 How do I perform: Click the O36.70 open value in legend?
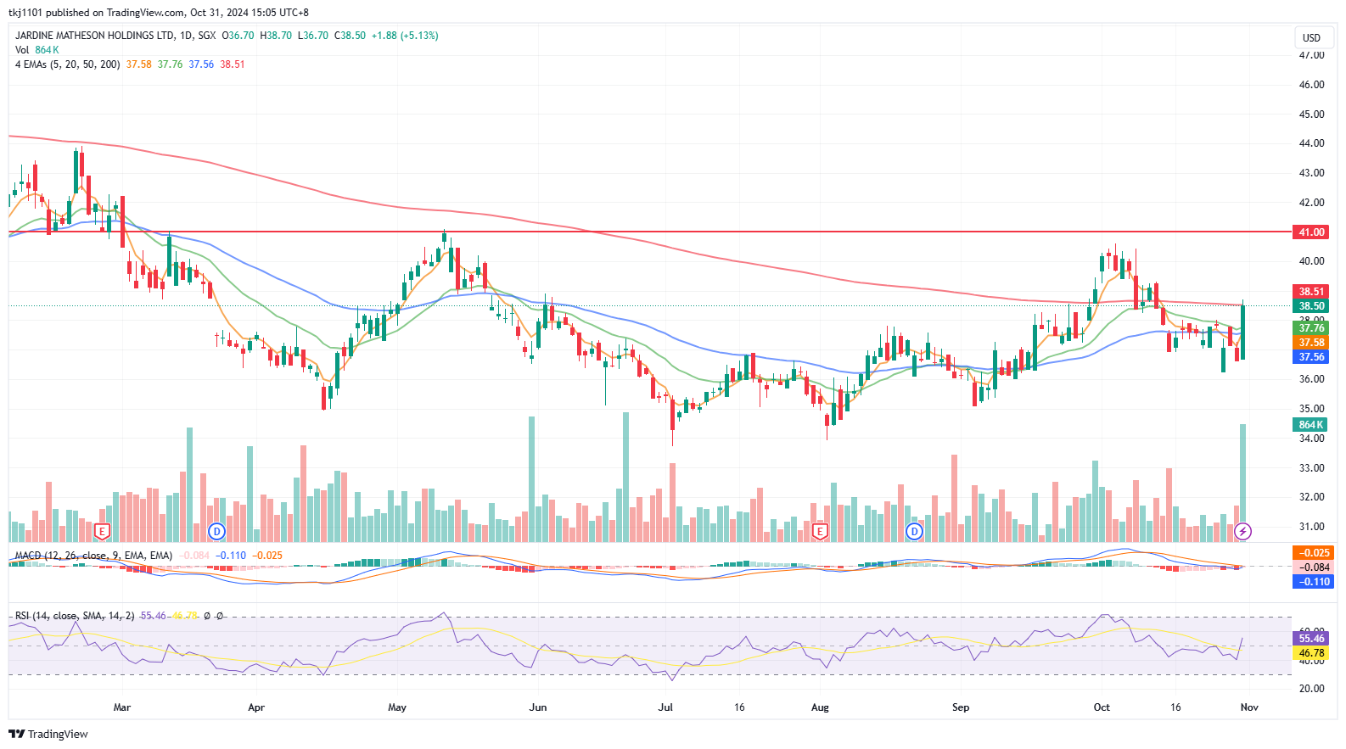tap(238, 36)
